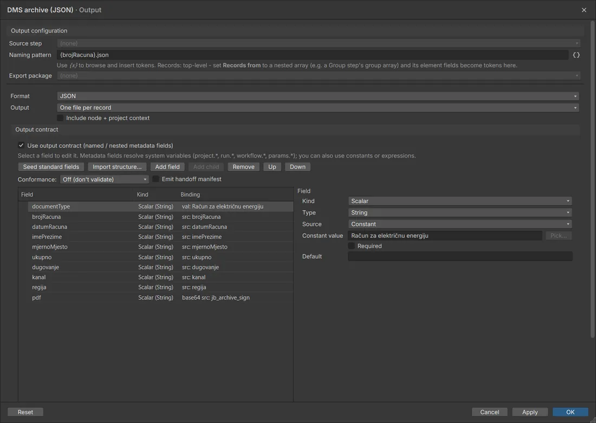Open the token browser braces icon
The width and height of the screenshot is (596, 423).
pos(576,55)
